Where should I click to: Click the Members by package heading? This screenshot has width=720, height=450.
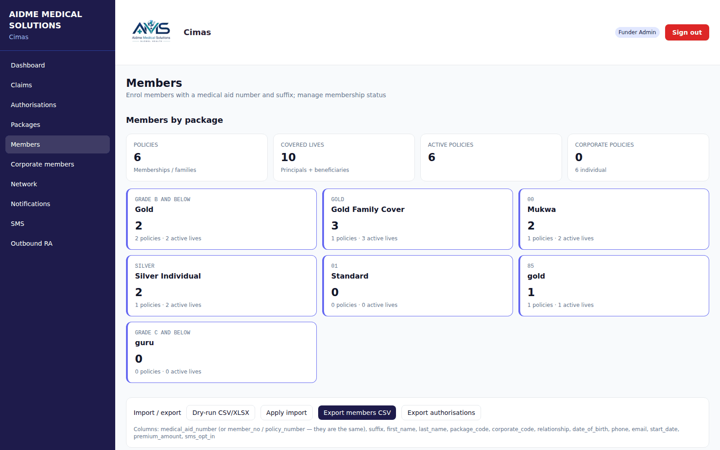[x=175, y=120]
